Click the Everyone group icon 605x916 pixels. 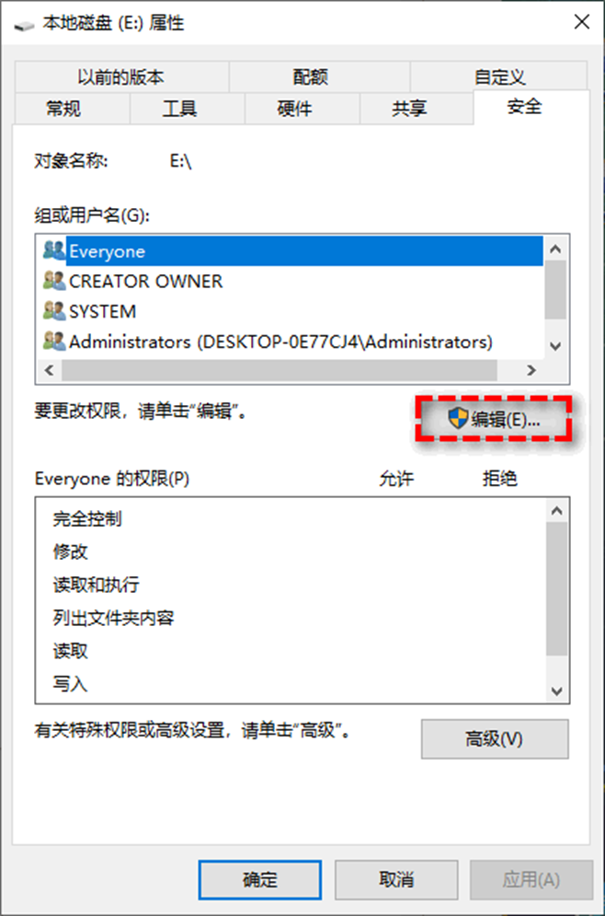(54, 250)
